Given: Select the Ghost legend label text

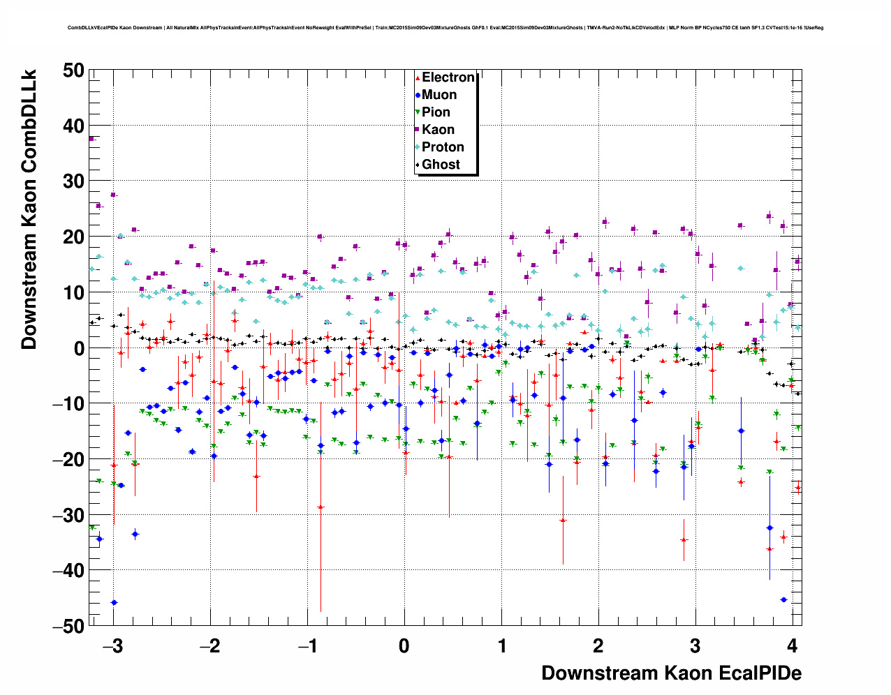Looking at the screenshot, I should (x=441, y=165).
